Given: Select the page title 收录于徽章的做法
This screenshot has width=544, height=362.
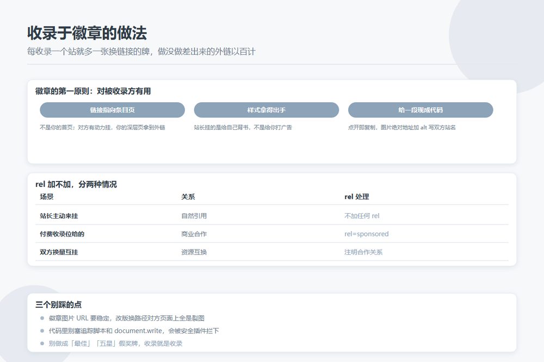Looking at the screenshot, I should (87, 33).
